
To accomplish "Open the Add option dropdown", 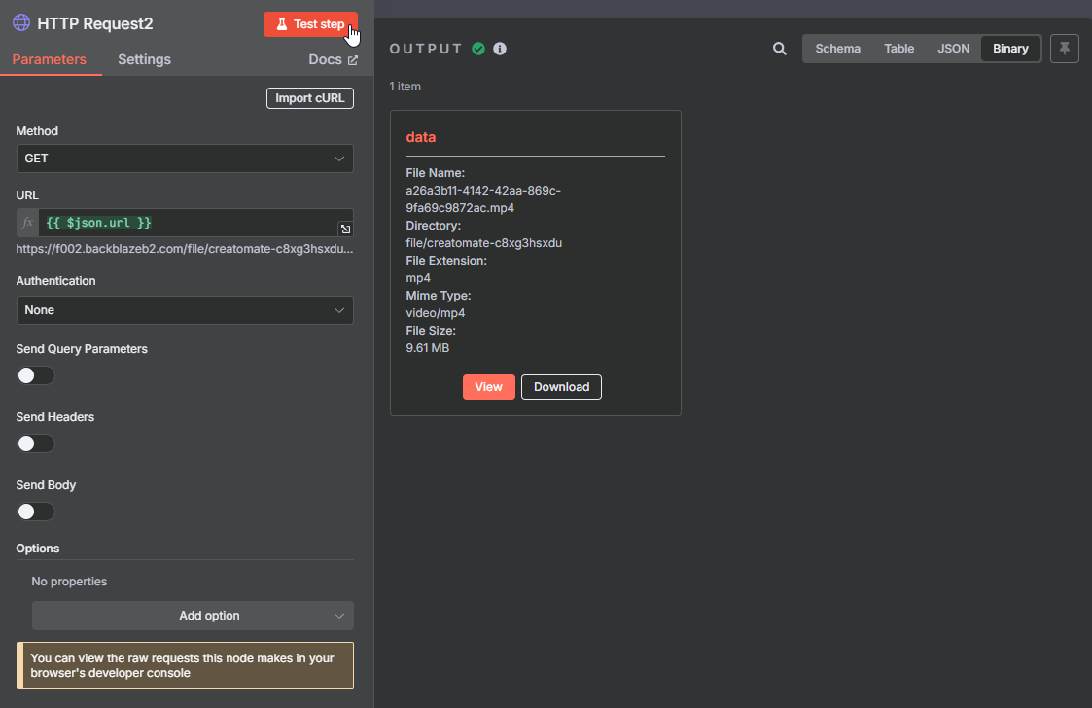I will click(193, 616).
